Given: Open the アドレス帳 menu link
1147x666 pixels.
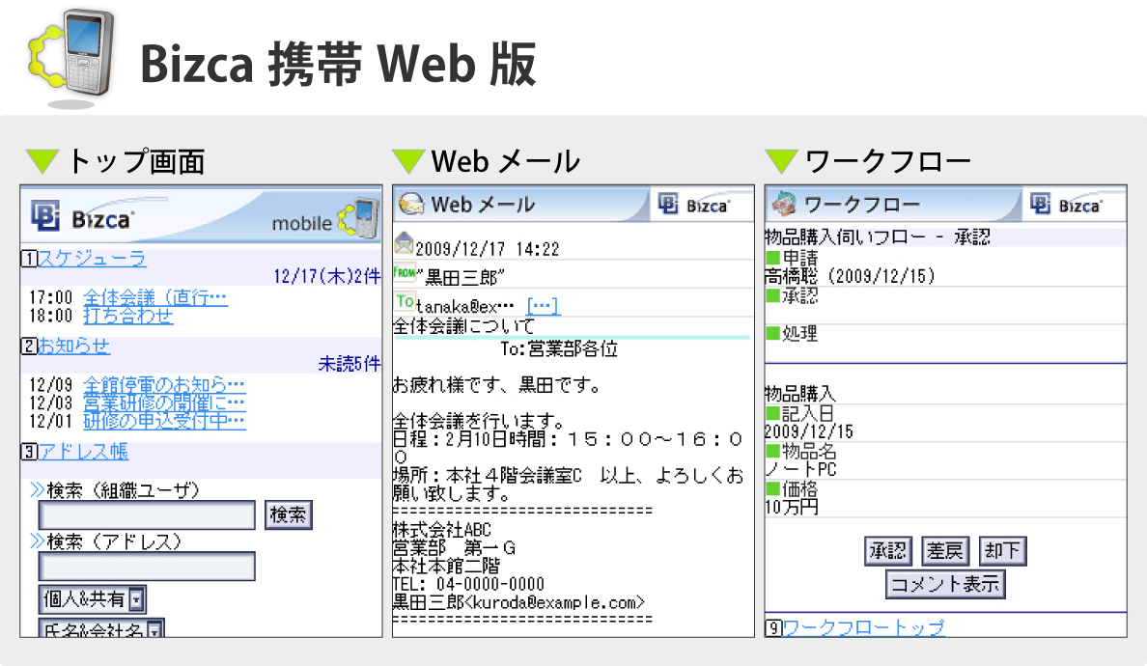Looking at the screenshot, I should tap(83, 451).
